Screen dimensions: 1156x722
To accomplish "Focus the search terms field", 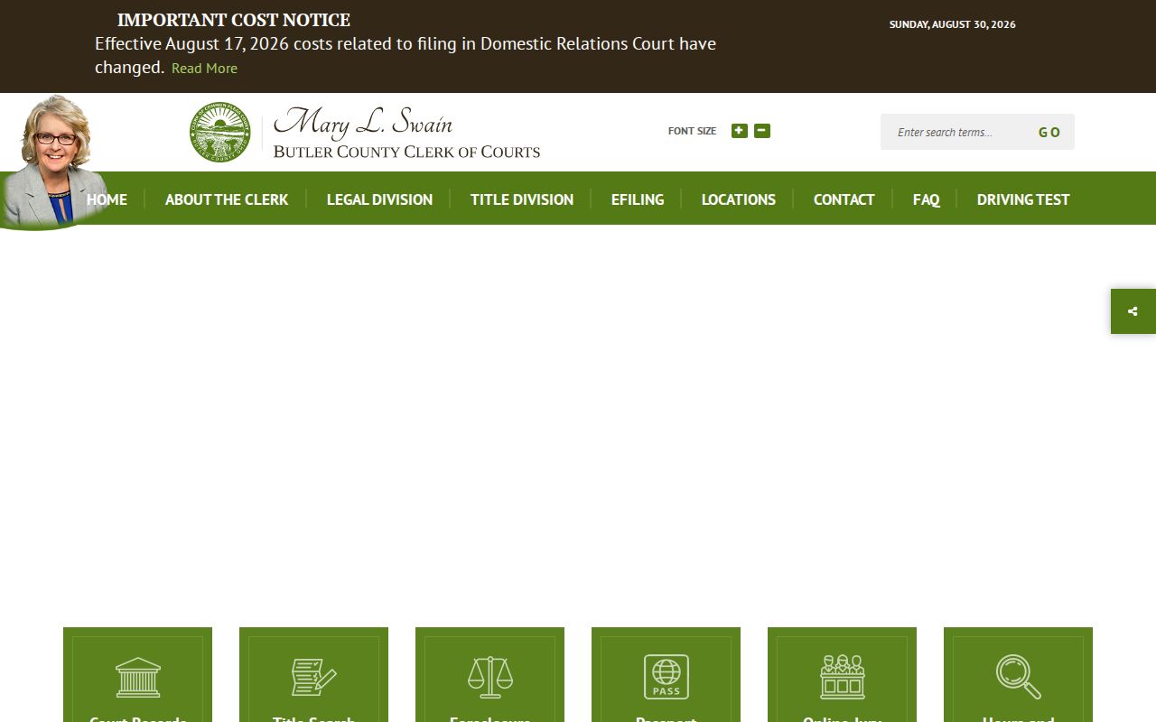I will pos(956,133).
